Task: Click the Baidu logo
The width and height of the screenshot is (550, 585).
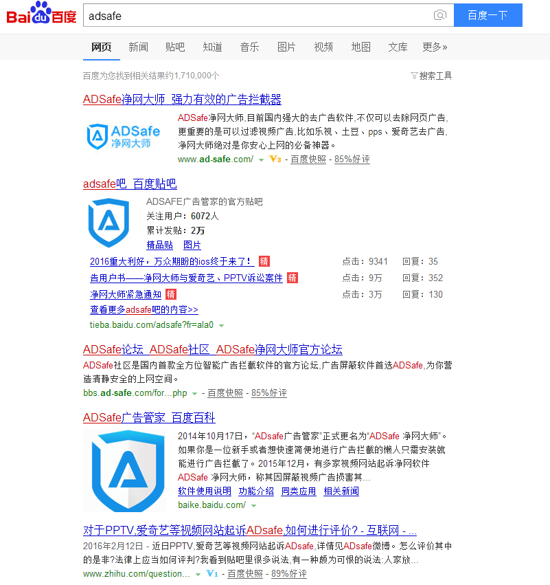Action: pyautogui.click(x=41, y=14)
